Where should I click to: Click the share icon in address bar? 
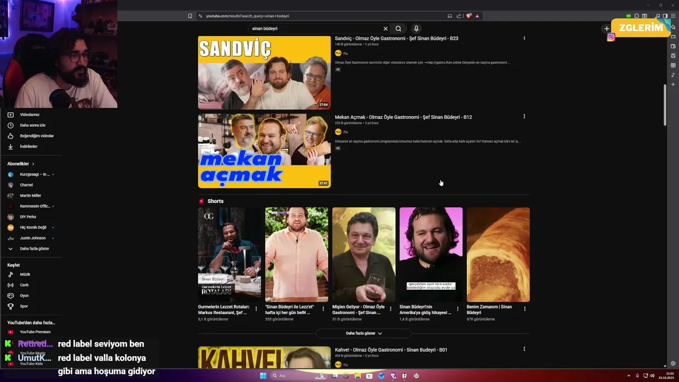[x=459, y=16]
